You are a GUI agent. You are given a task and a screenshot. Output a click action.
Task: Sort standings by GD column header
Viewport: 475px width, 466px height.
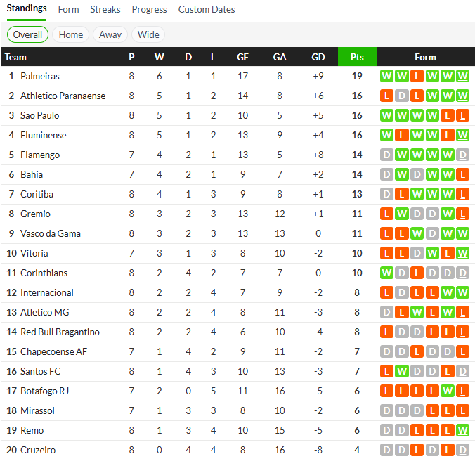point(318,57)
